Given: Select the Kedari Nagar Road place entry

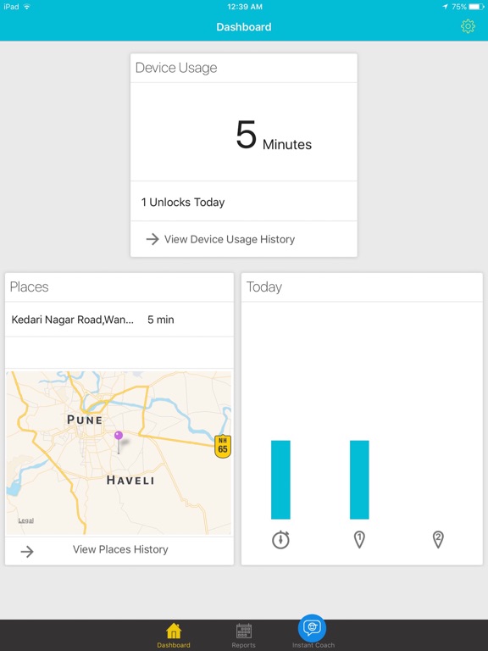Looking at the screenshot, I should 119,320.
